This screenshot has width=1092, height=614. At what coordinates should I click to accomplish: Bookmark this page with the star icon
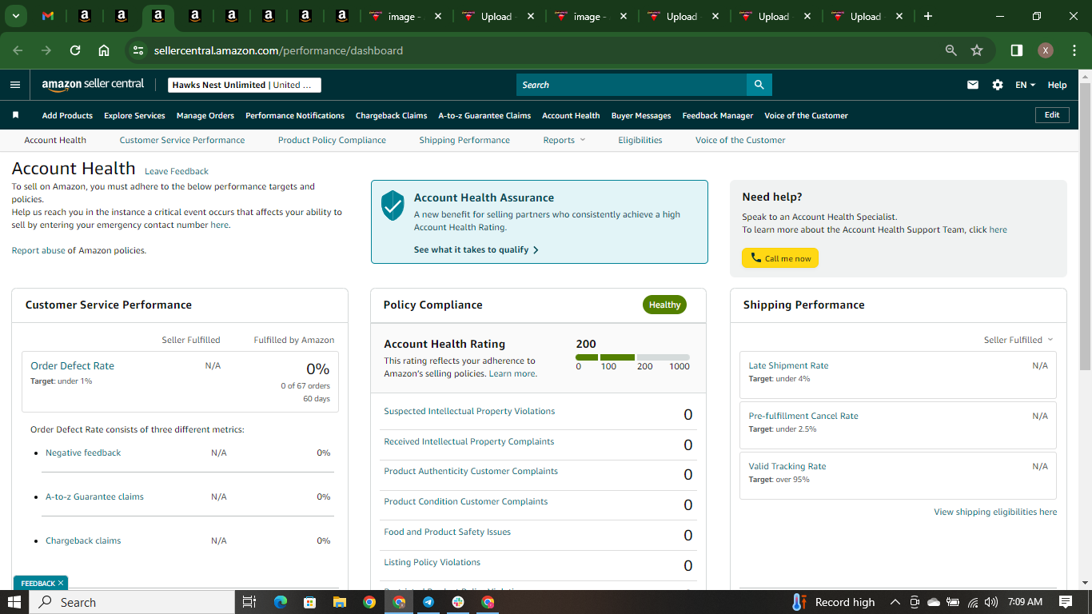click(x=977, y=50)
